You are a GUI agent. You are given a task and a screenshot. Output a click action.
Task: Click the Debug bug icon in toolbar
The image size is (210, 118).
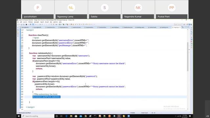point(56,25)
